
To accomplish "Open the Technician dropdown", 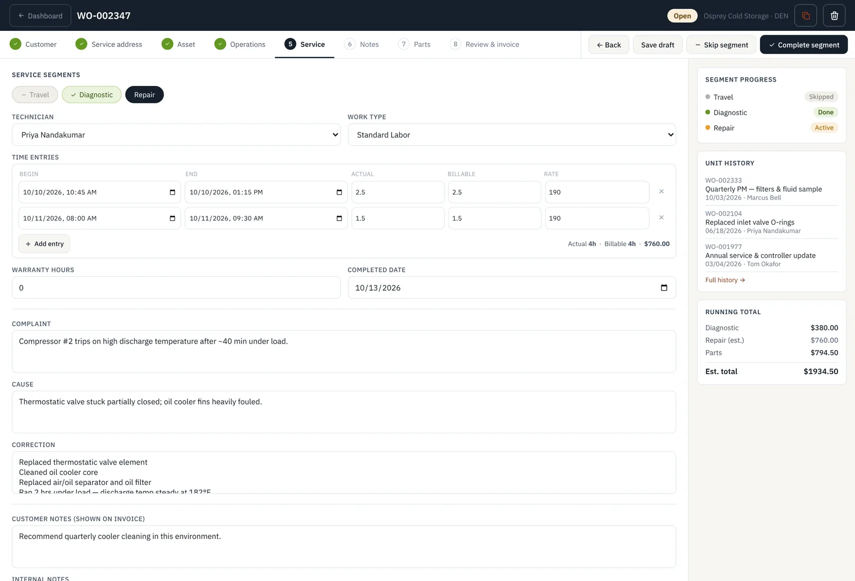I will (176, 134).
